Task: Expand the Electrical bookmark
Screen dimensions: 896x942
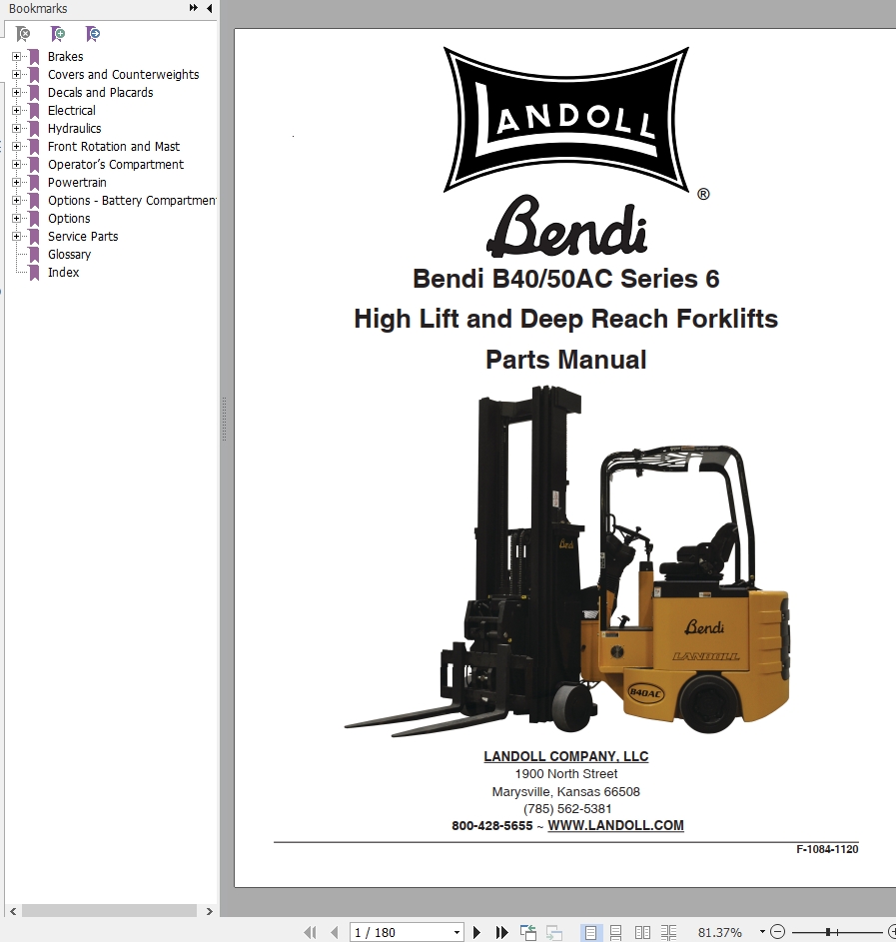Action: (16, 111)
